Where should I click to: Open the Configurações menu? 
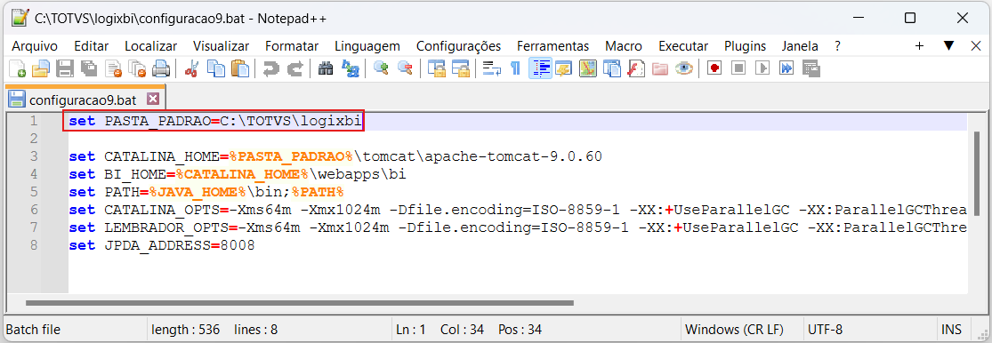[x=459, y=46]
